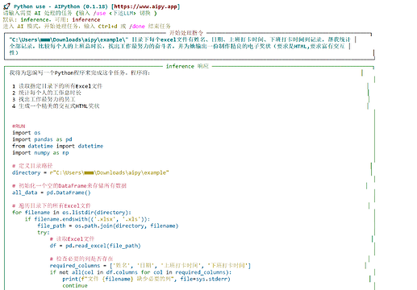Click the 'df = pd.read_excel(file_path)' line
The image size is (417, 290).
click(95, 246)
